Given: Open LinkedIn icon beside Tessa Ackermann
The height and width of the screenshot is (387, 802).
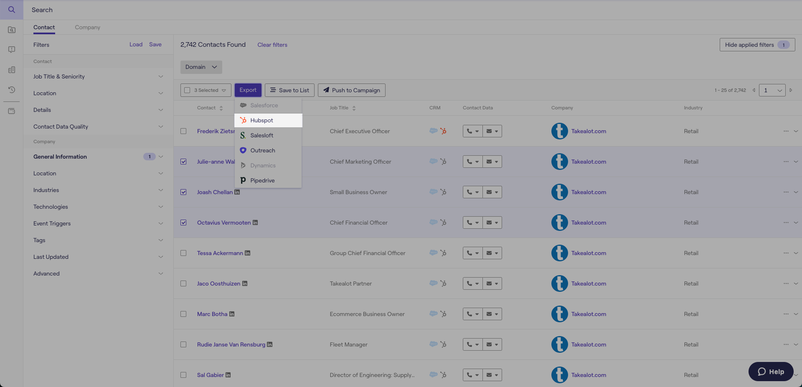Looking at the screenshot, I should 248,253.
